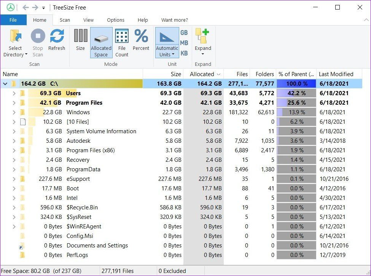Expand the Windows folder node
The height and width of the screenshot is (276, 371).
coord(14,112)
